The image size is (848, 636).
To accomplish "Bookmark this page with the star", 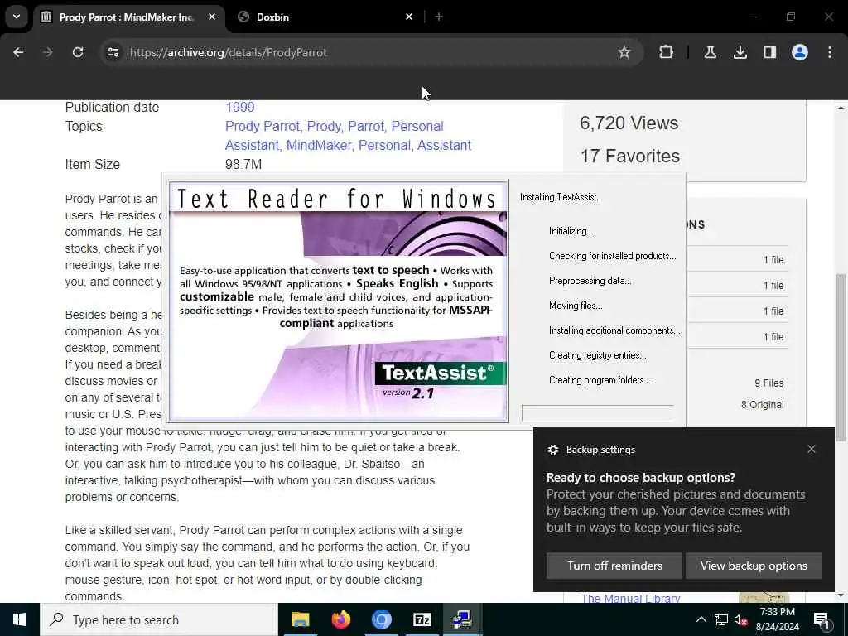I will 624,52.
